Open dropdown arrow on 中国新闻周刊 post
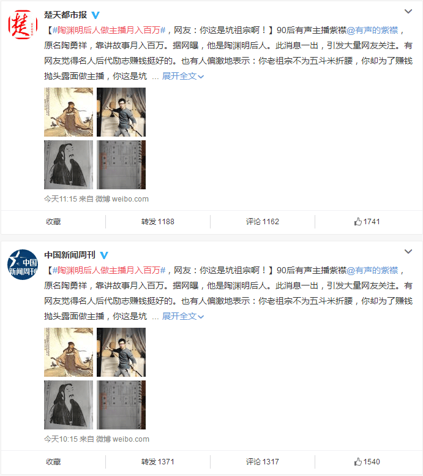The width and height of the screenshot is (423, 476). coord(408,252)
